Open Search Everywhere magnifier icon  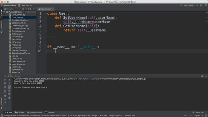(206, 6)
